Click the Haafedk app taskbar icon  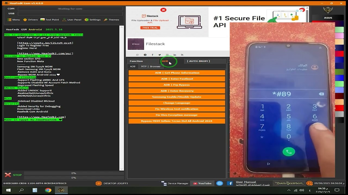pyautogui.click(x=61, y=190)
